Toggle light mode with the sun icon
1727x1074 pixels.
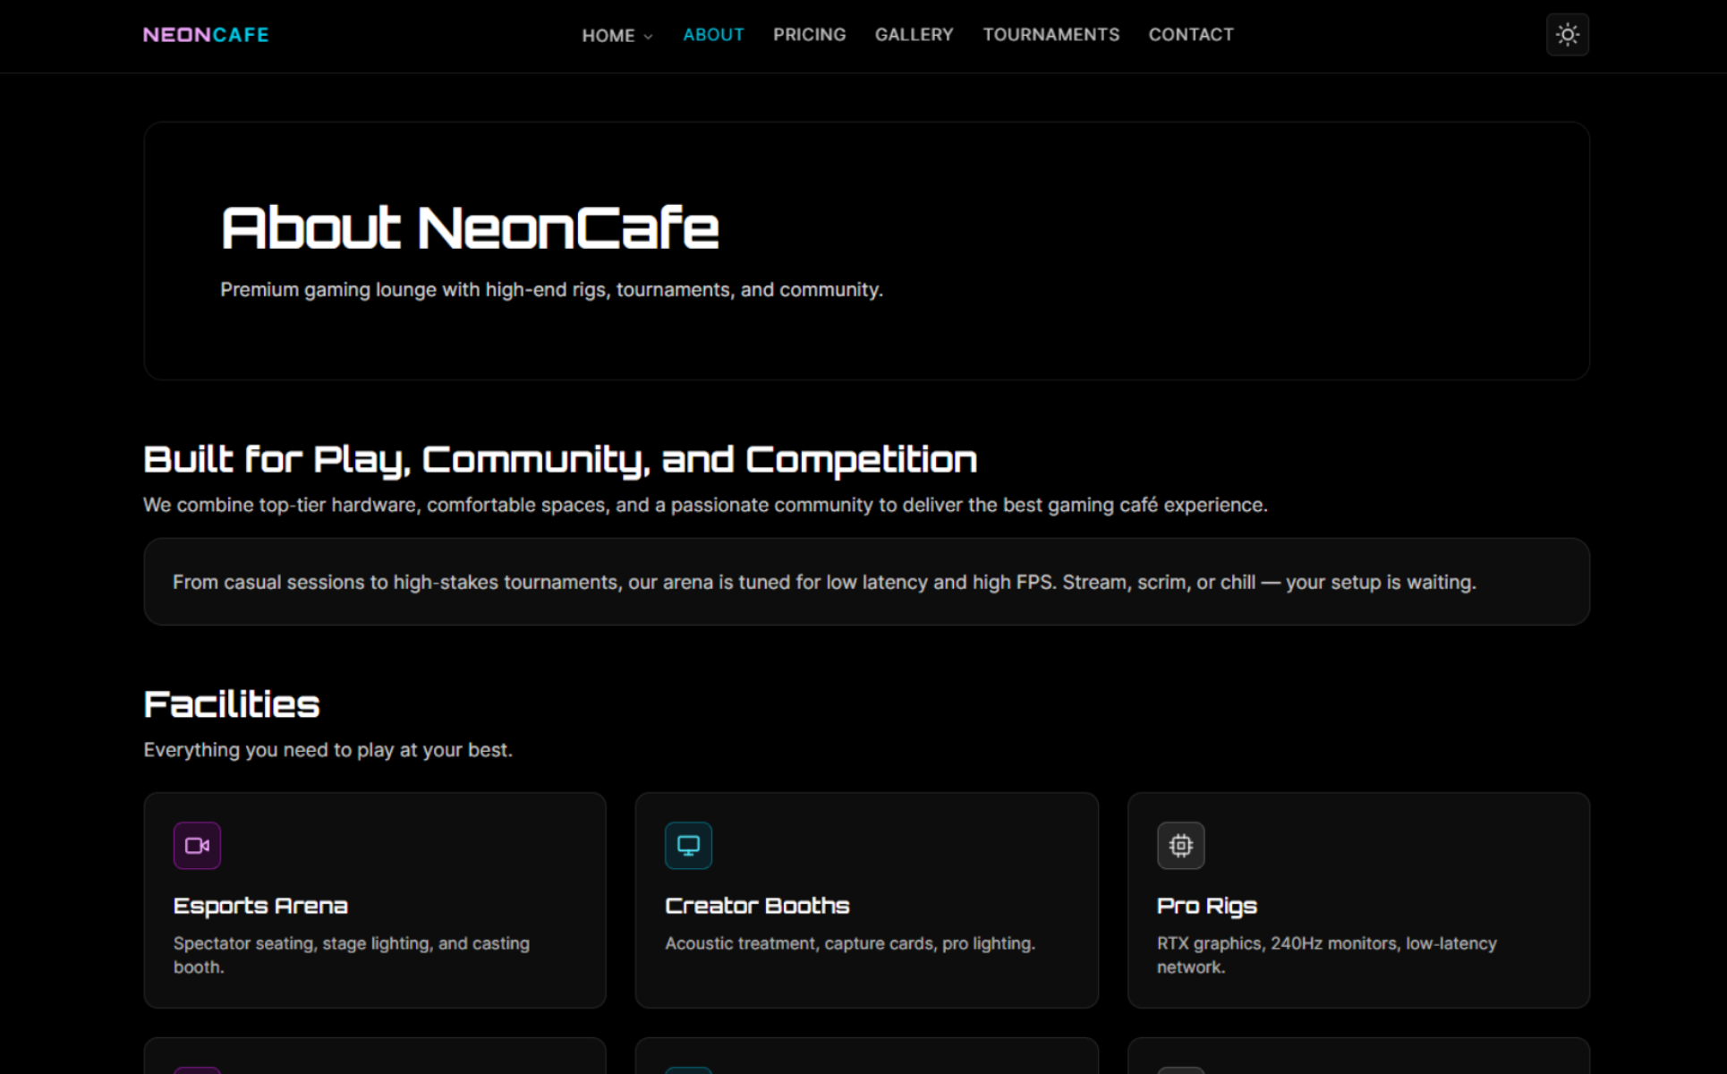pos(1567,35)
